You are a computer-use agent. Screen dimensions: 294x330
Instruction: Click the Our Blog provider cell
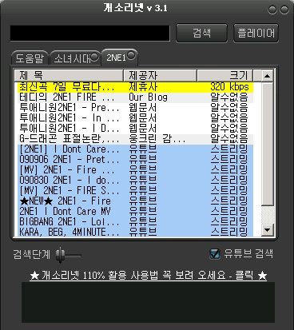click(x=148, y=97)
